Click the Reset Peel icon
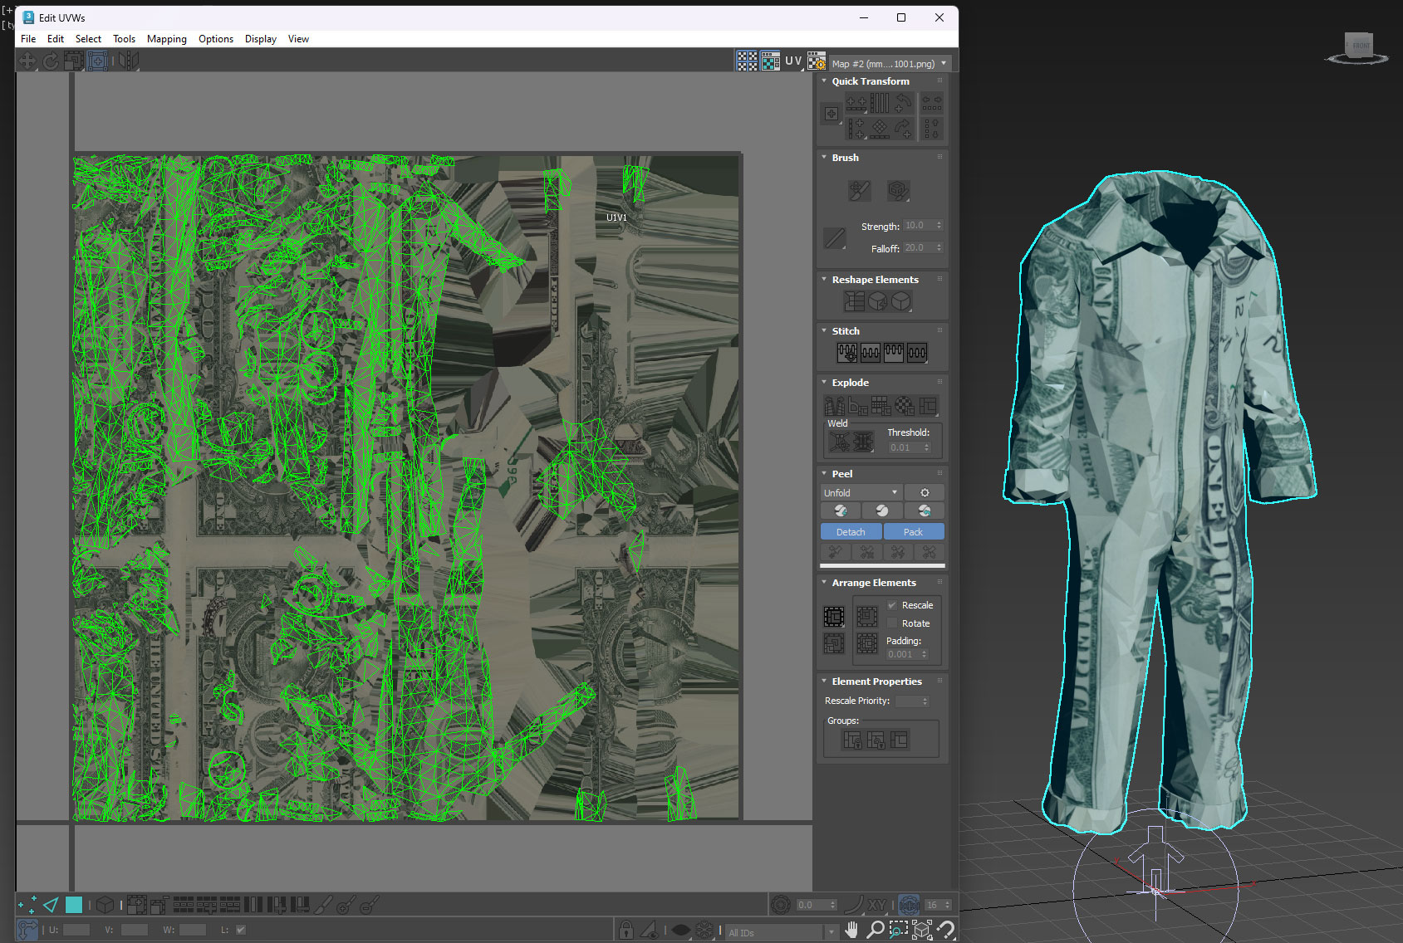This screenshot has height=943, width=1403. [925, 511]
